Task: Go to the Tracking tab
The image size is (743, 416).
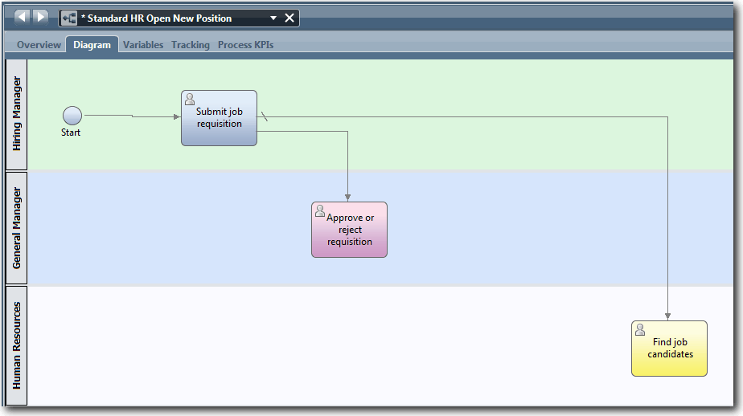Action: 191,45
